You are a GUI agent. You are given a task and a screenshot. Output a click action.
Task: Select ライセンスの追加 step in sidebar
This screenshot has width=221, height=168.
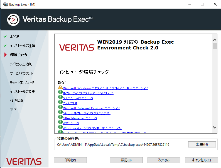(x=21, y=64)
